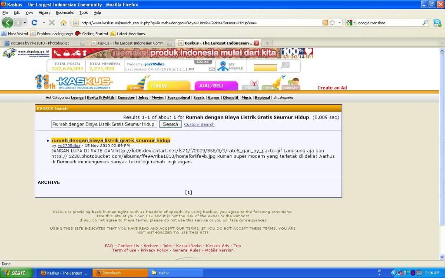Open MY PROFILE icon
The image size is (445, 278).
point(230,66)
